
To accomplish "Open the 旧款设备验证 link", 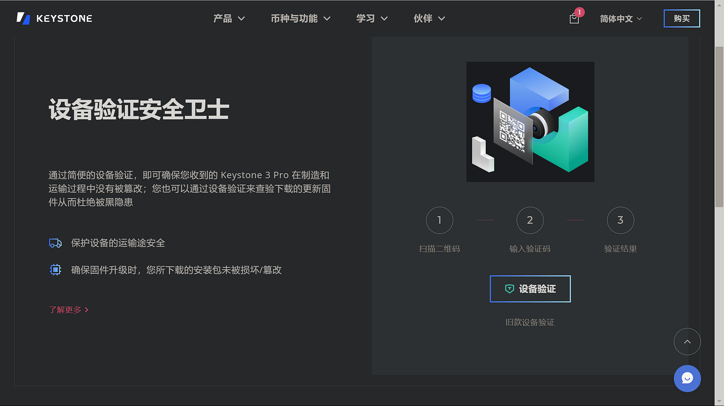I will click(x=530, y=322).
